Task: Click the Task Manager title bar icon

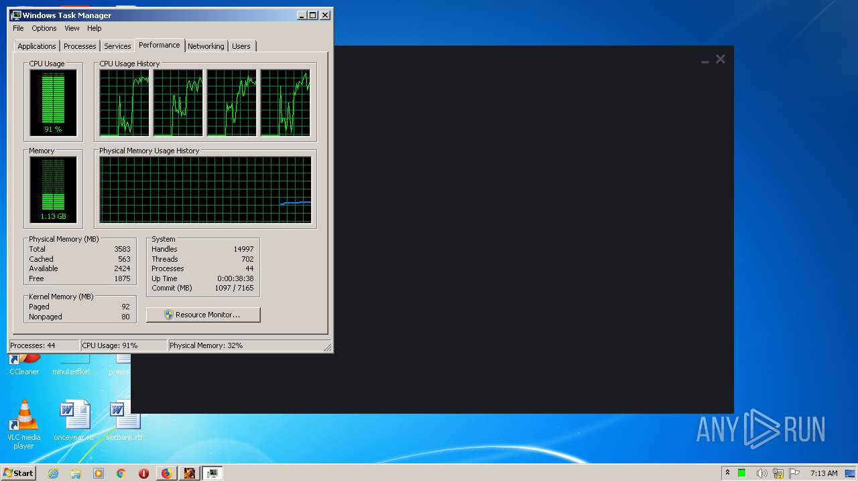Action: pos(16,15)
